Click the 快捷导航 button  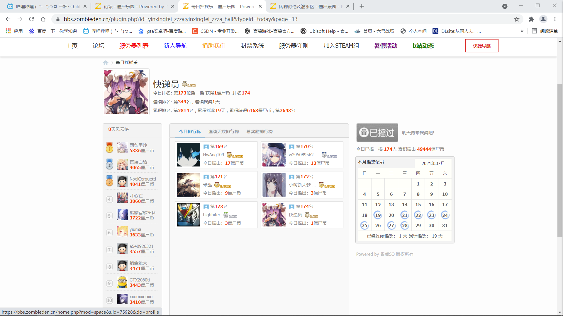pyautogui.click(x=482, y=46)
